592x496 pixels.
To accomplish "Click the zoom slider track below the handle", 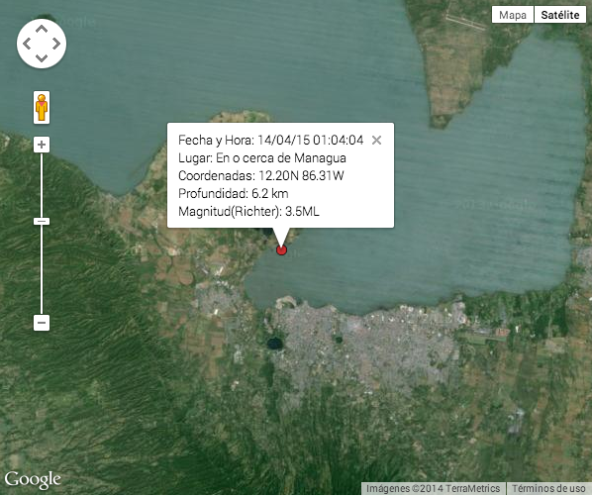I will 42,270.
